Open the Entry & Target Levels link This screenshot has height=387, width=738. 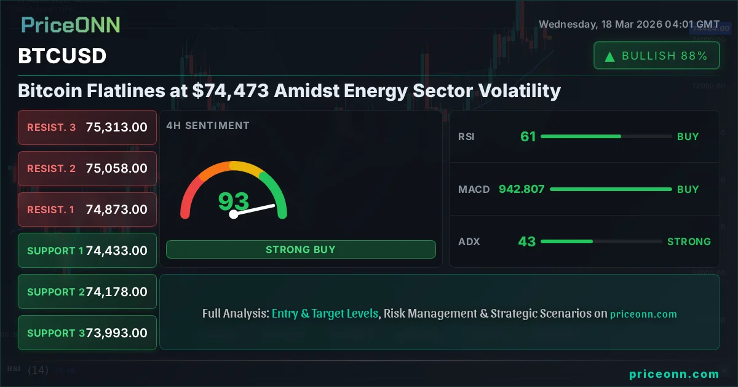pyautogui.click(x=325, y=313)
